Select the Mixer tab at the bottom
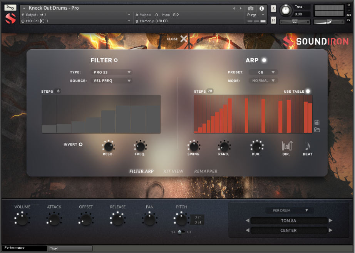The width and height of the screenshot is (355, 253). click(69, 248)
